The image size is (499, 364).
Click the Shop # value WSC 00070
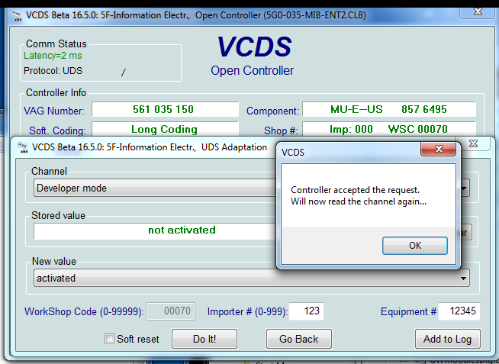click(x=418, y=129)
